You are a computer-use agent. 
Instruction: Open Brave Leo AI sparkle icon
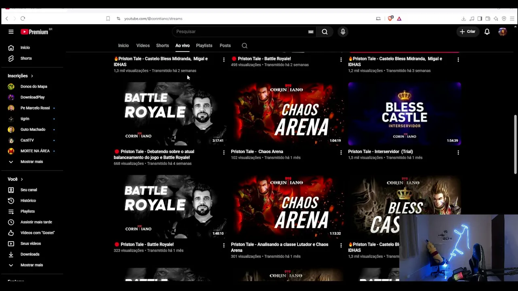[496, 19]
